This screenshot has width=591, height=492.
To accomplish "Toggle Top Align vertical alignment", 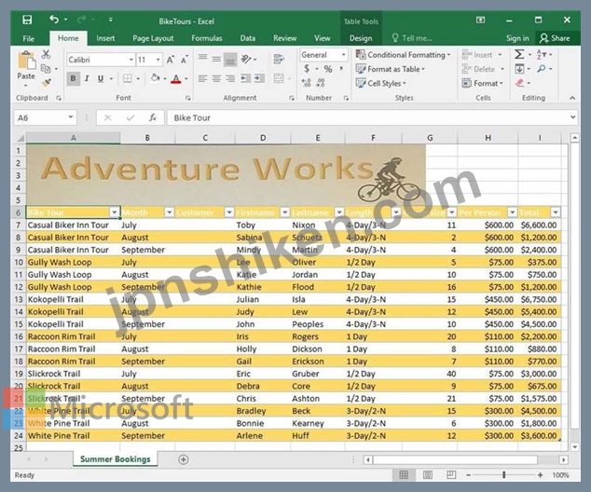I will click(x=203, y=57).
